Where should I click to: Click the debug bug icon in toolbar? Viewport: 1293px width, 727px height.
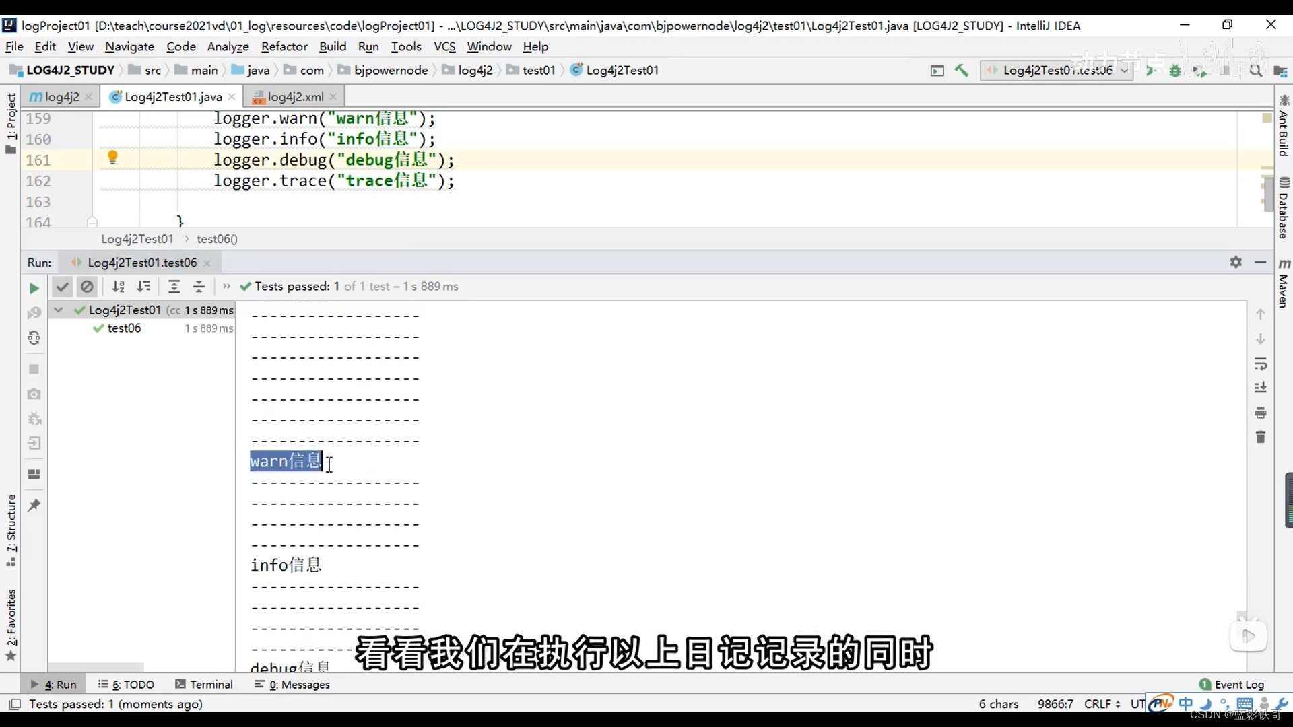pyautogui.click(x=1175, y=70)
